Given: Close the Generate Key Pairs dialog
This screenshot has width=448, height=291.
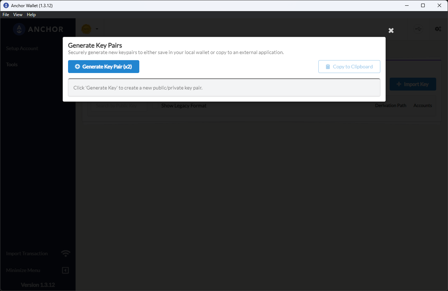Looking at the screenshot, I should (391, 30).
